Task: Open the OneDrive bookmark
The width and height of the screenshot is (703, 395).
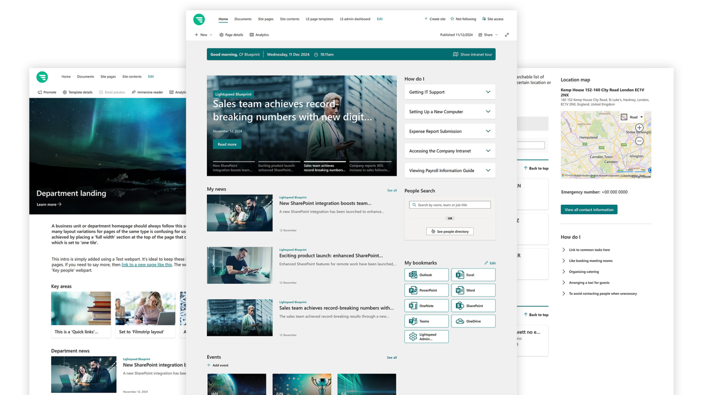Action: tap(473, 321)
